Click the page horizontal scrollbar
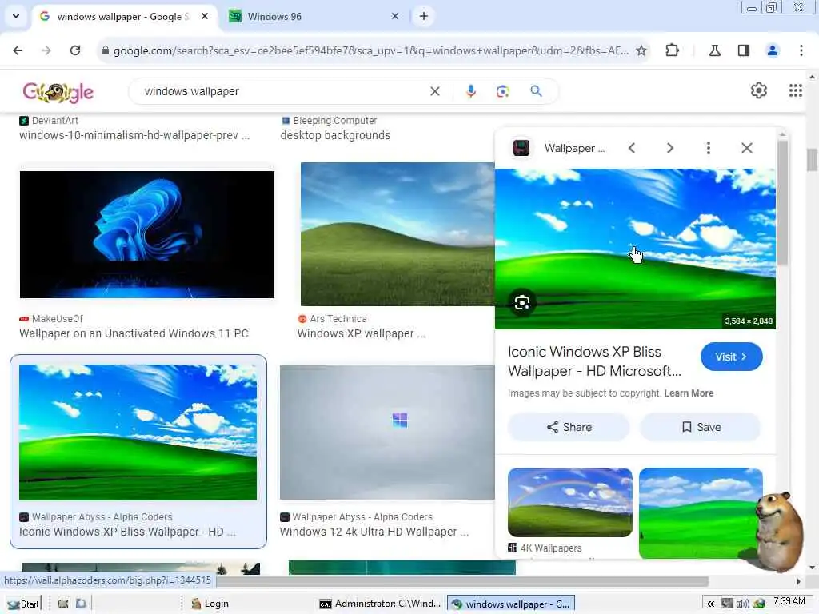This screenshot has height=614, width=819. click(461, 581)
